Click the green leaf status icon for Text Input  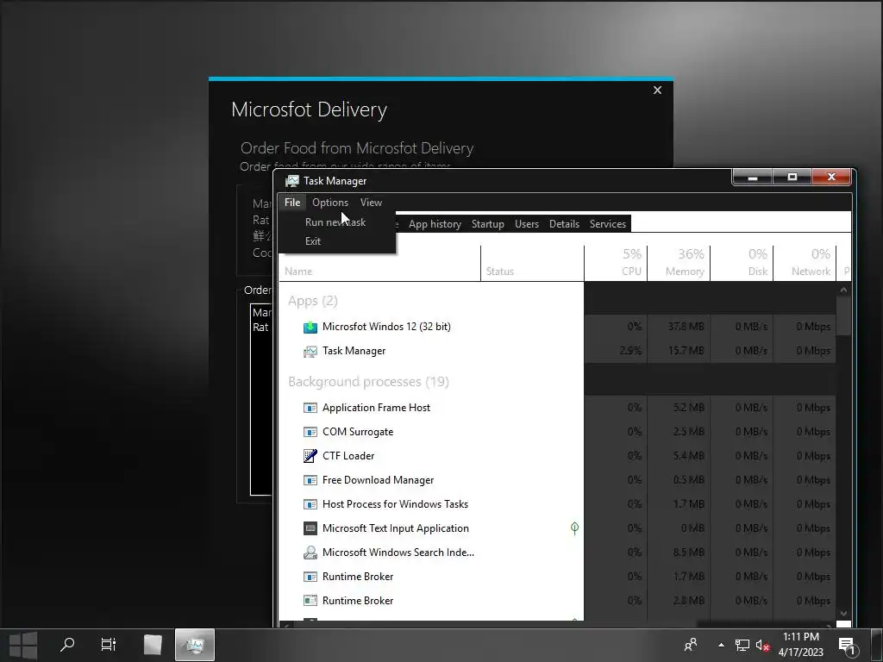(x=574, y=528)
